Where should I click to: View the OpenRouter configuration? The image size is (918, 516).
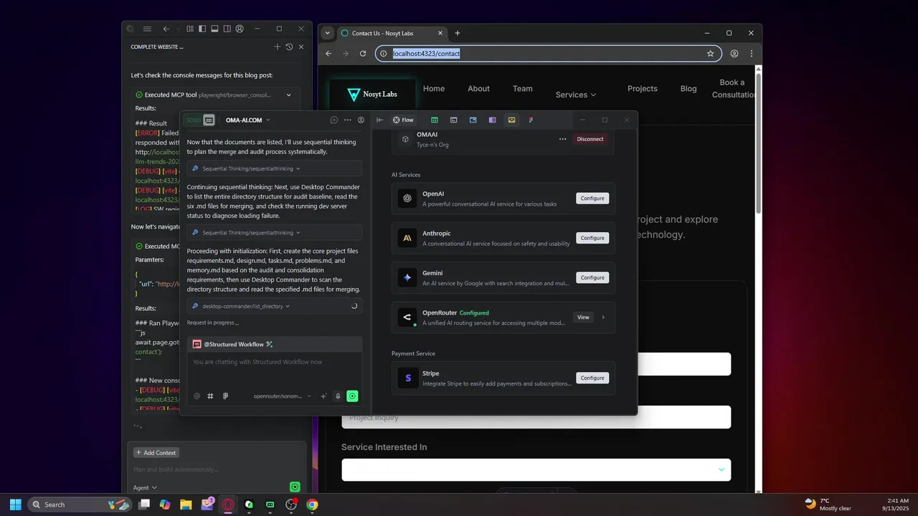click(583, 317)
